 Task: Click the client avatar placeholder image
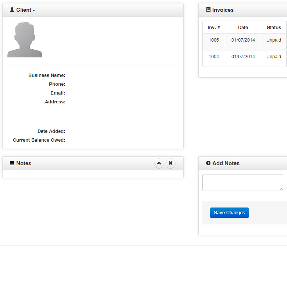click(25, 40)
